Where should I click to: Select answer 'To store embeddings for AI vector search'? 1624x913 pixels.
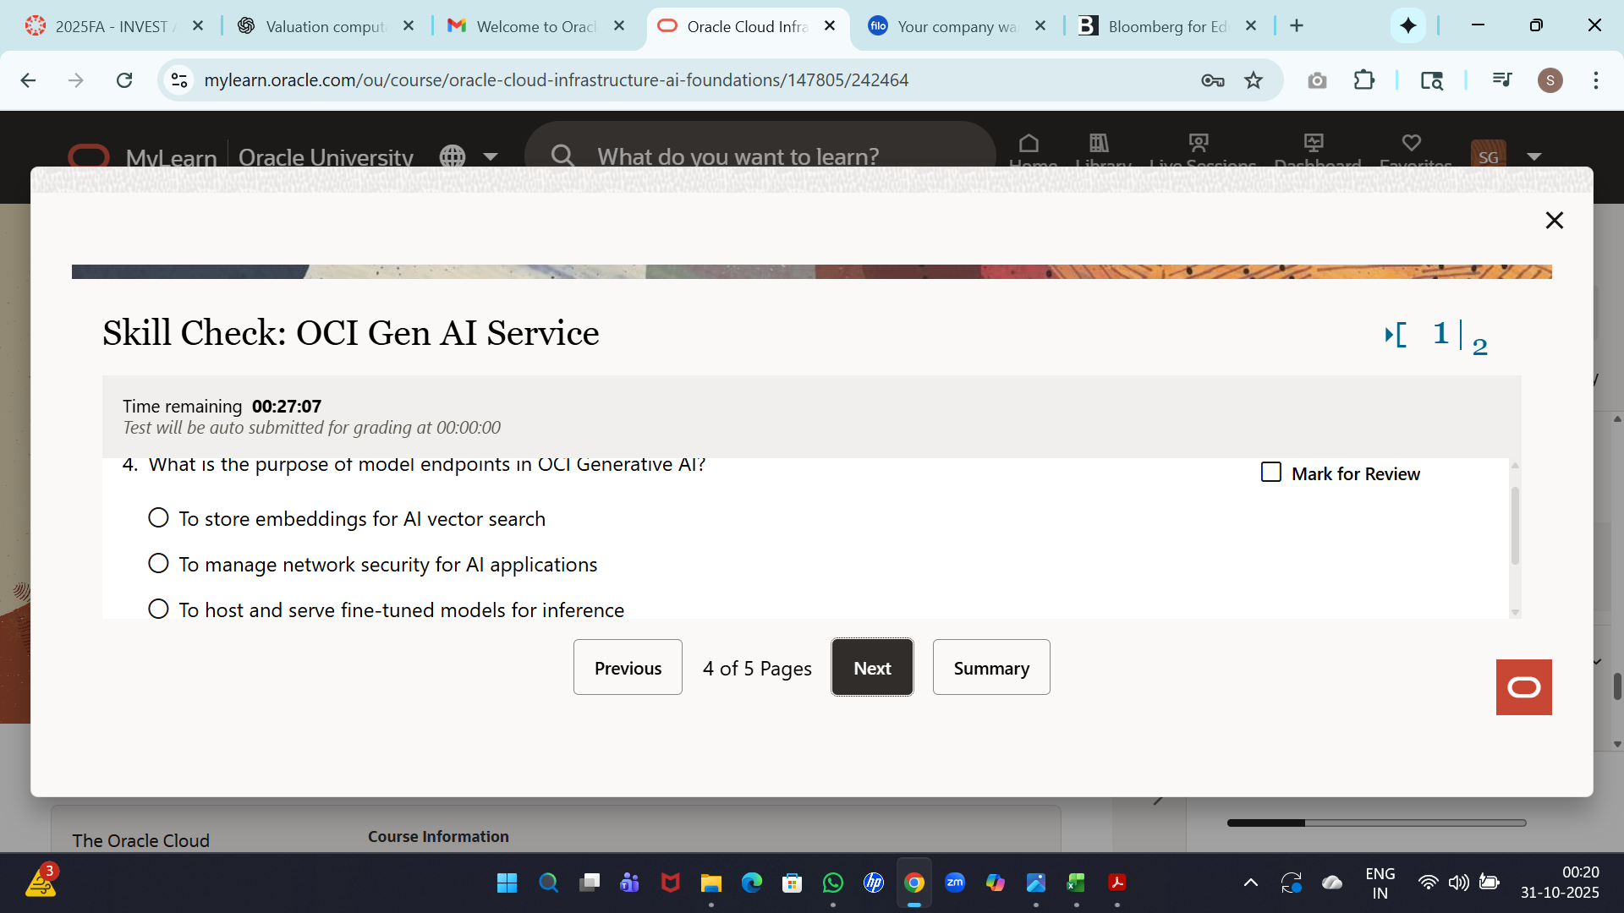(x=158, y=517)
